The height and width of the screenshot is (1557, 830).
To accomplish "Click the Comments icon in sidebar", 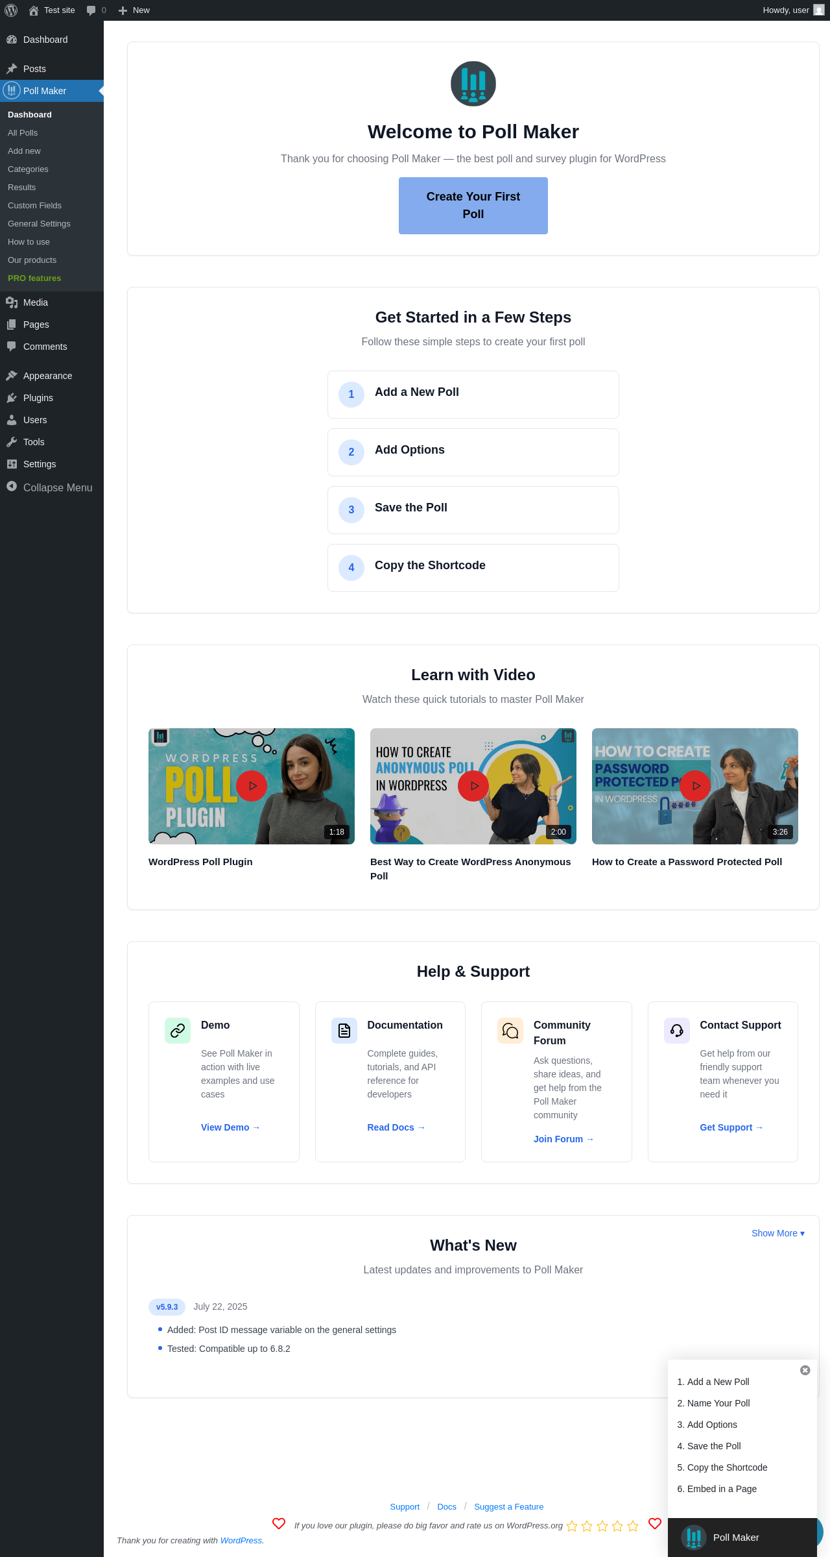I will 12,347.
